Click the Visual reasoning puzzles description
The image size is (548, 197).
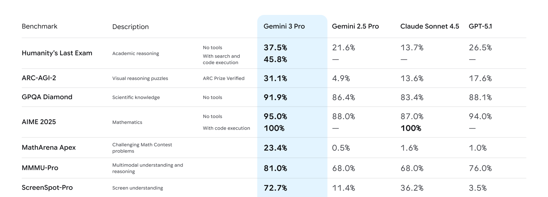tap(140, 78)
